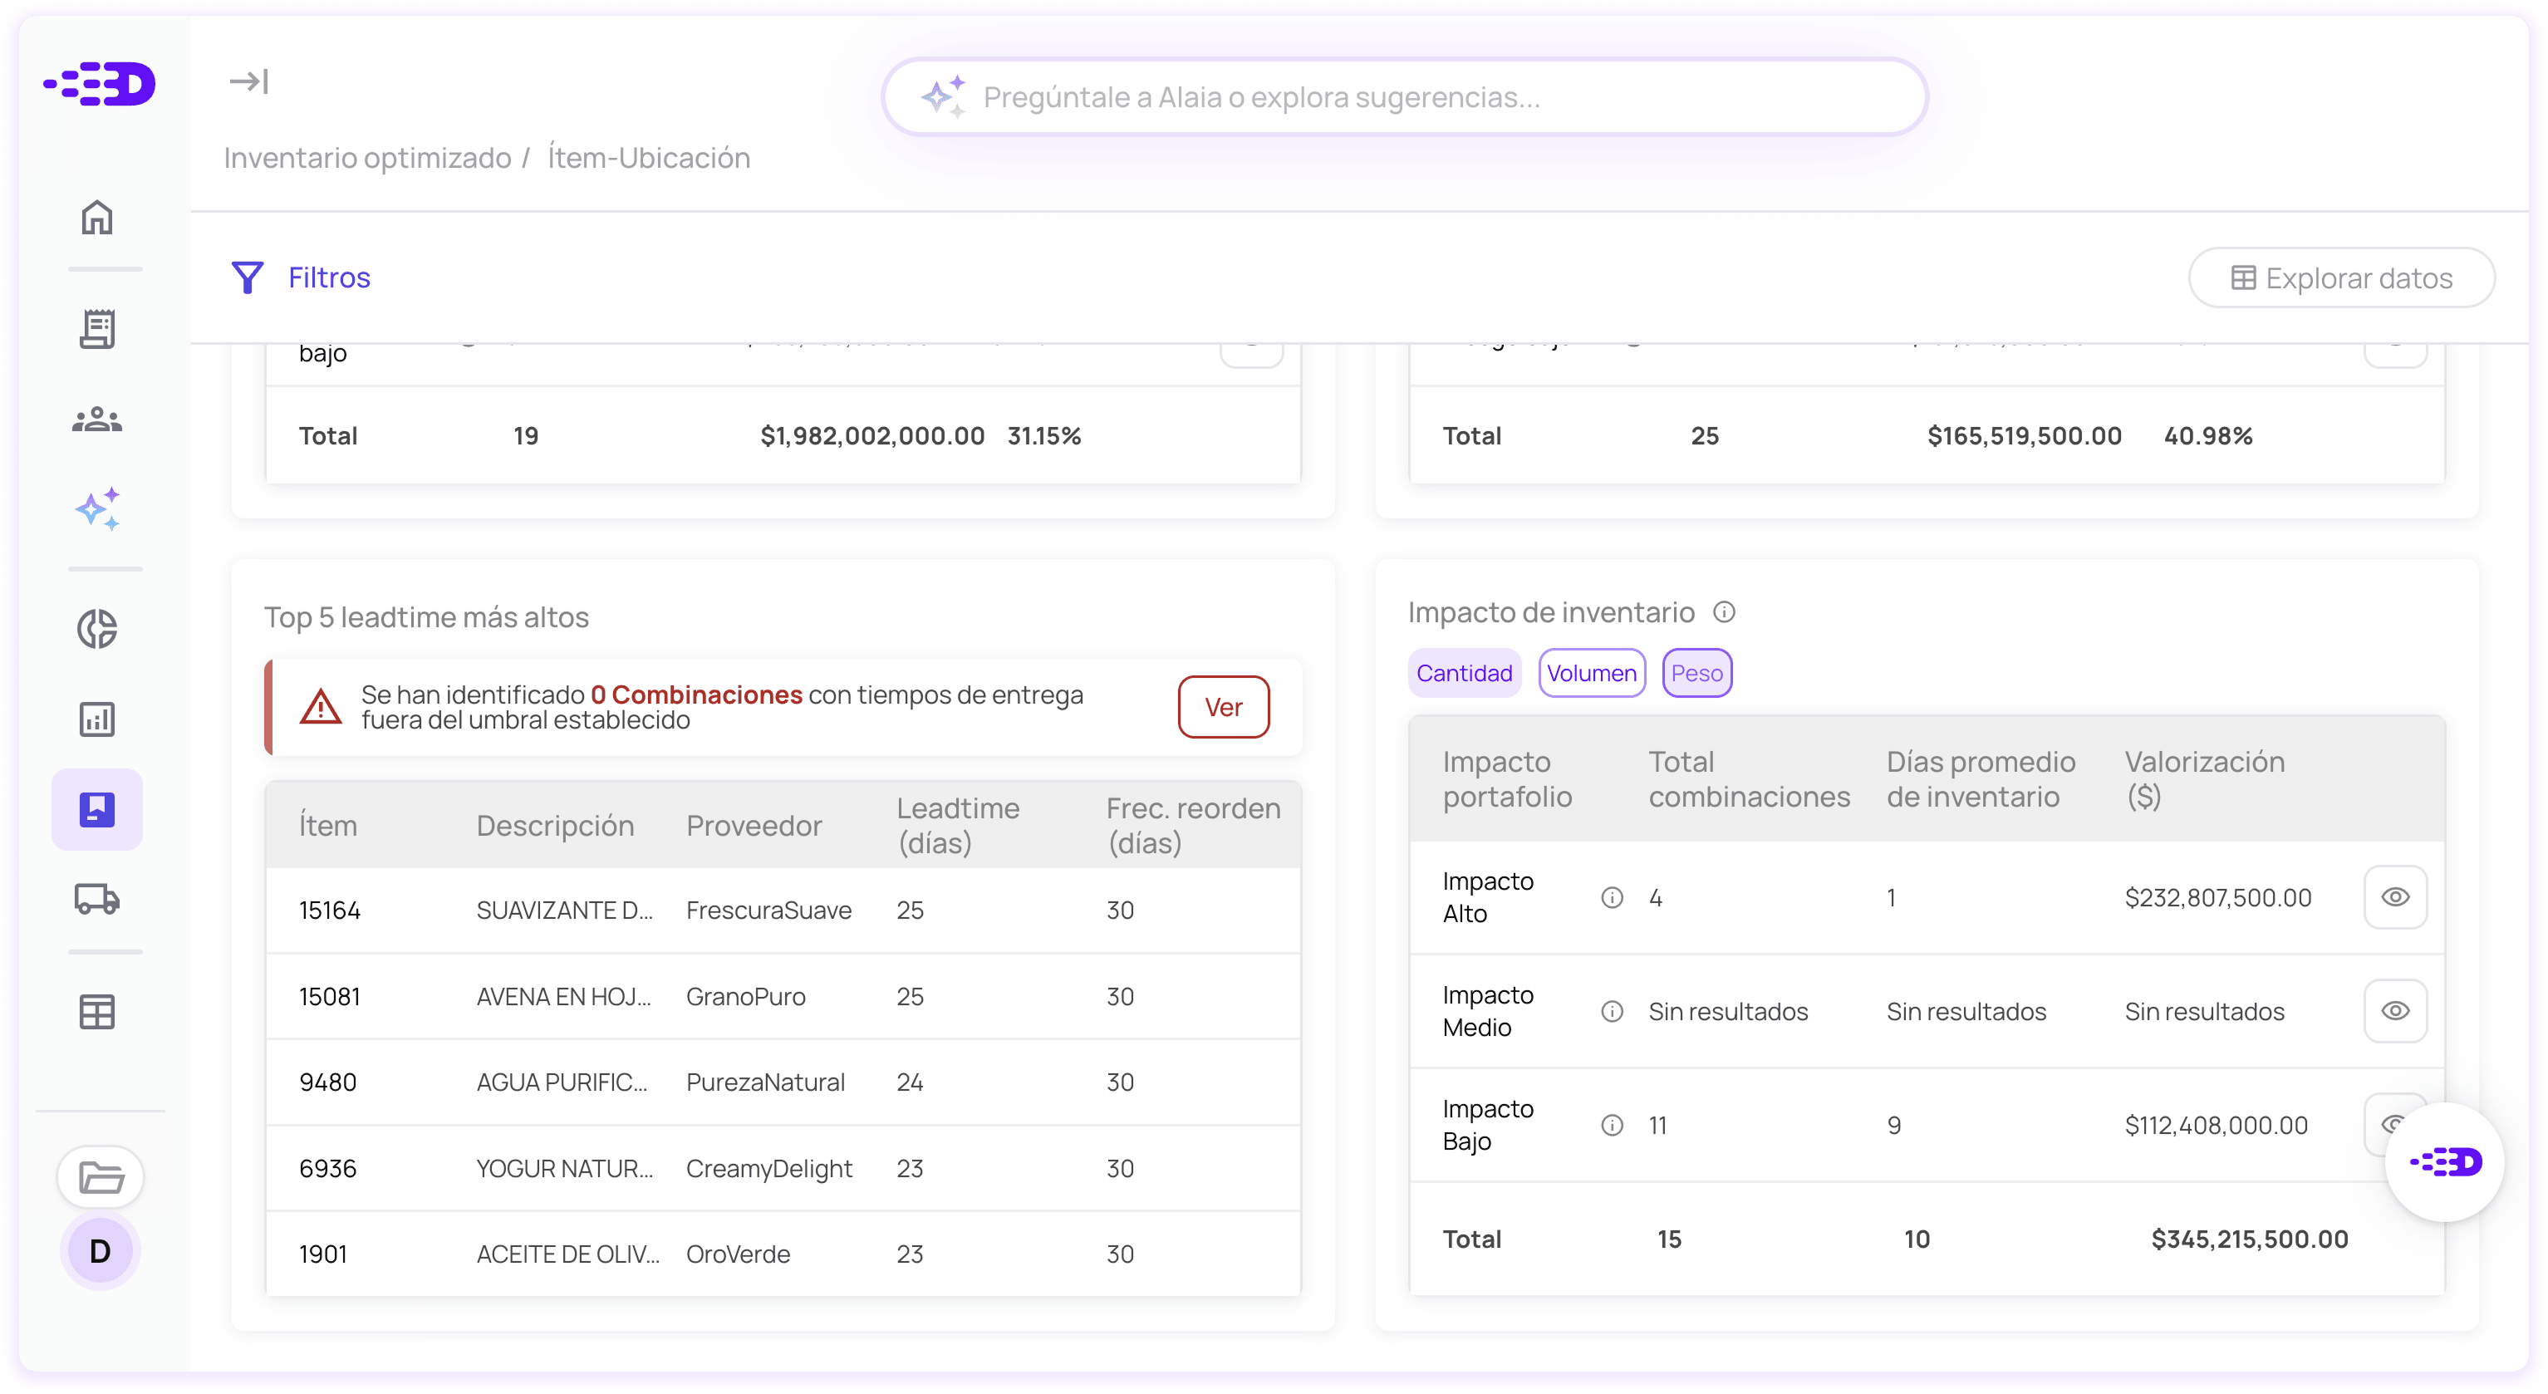Click Inventario optimizado breadcrumb
Image resolution: width=2548 pixels, height=1394 pixels.
tap(367, 159)
